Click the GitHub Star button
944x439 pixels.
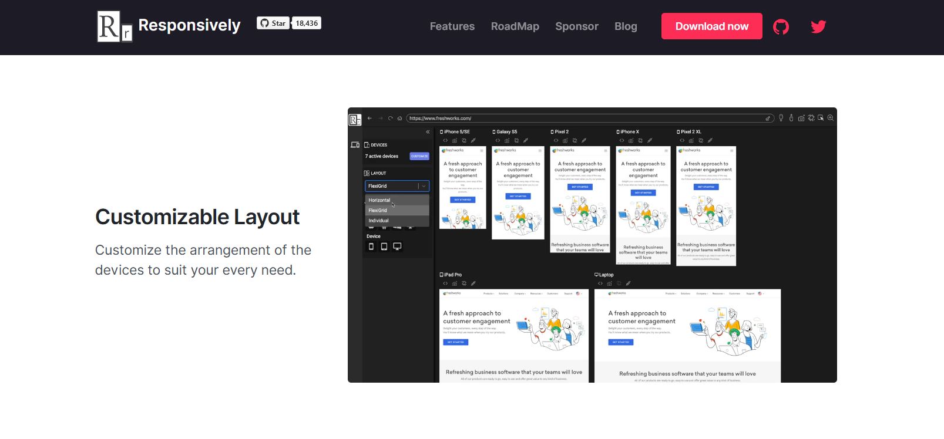[x=273, y=23]
